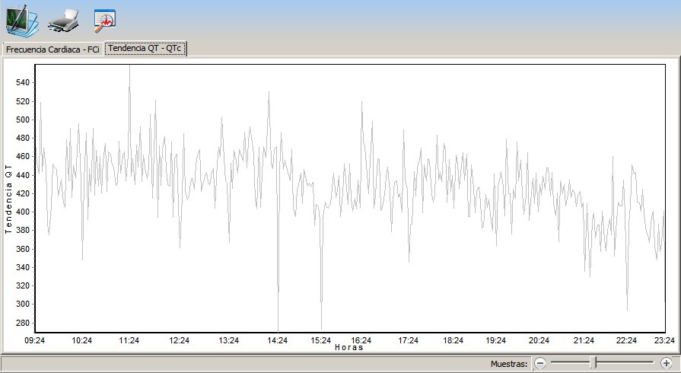Image resolution: width=681 pixels, height=373 pixels.
Task: Increase samples with the plus button
Action: (x=666, y=363)
